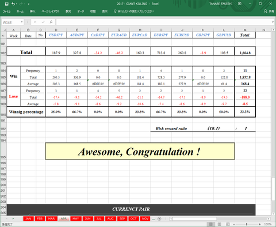
Task: Click the Awesome, Congratulation ! banner cell
Action: (140, 152)
